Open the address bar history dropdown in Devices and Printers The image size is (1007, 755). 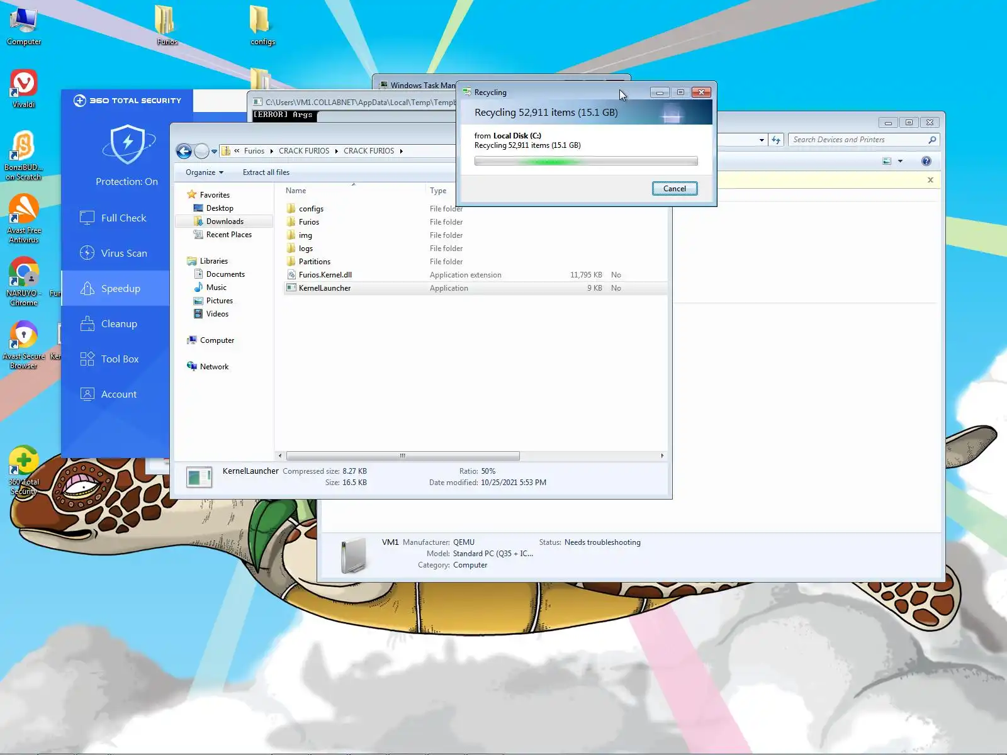(x=762, y=140)
